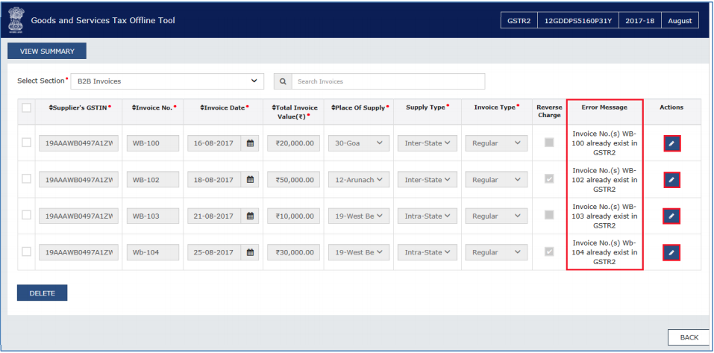Open the 12-Arunach place of supply dropdown
The image size is (714, 353).
359,179
